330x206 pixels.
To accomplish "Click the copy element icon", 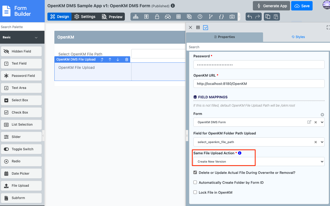I will (x=268, y=17).
